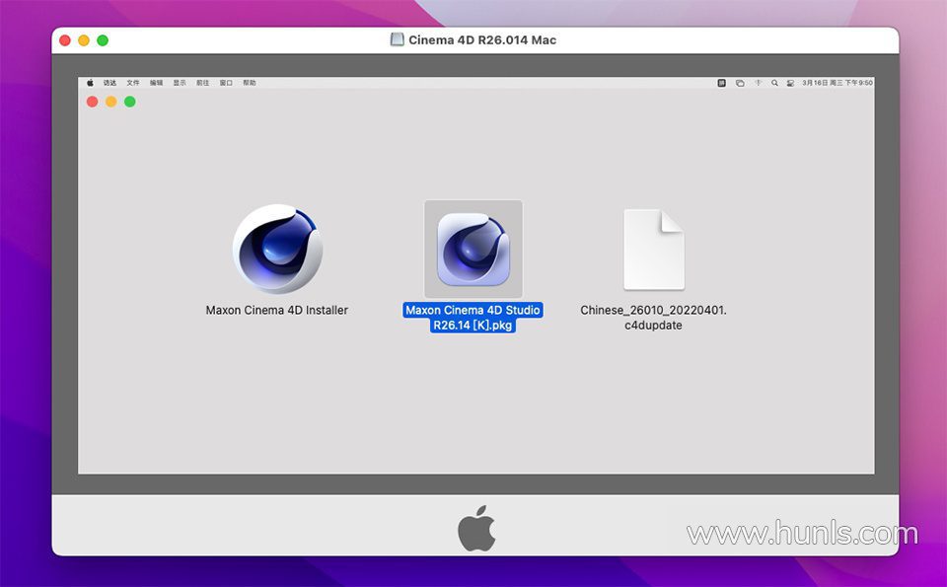Click the Spotlight search magnifier icon
This screenshot has width=947, height=587.
coord(774,83)
